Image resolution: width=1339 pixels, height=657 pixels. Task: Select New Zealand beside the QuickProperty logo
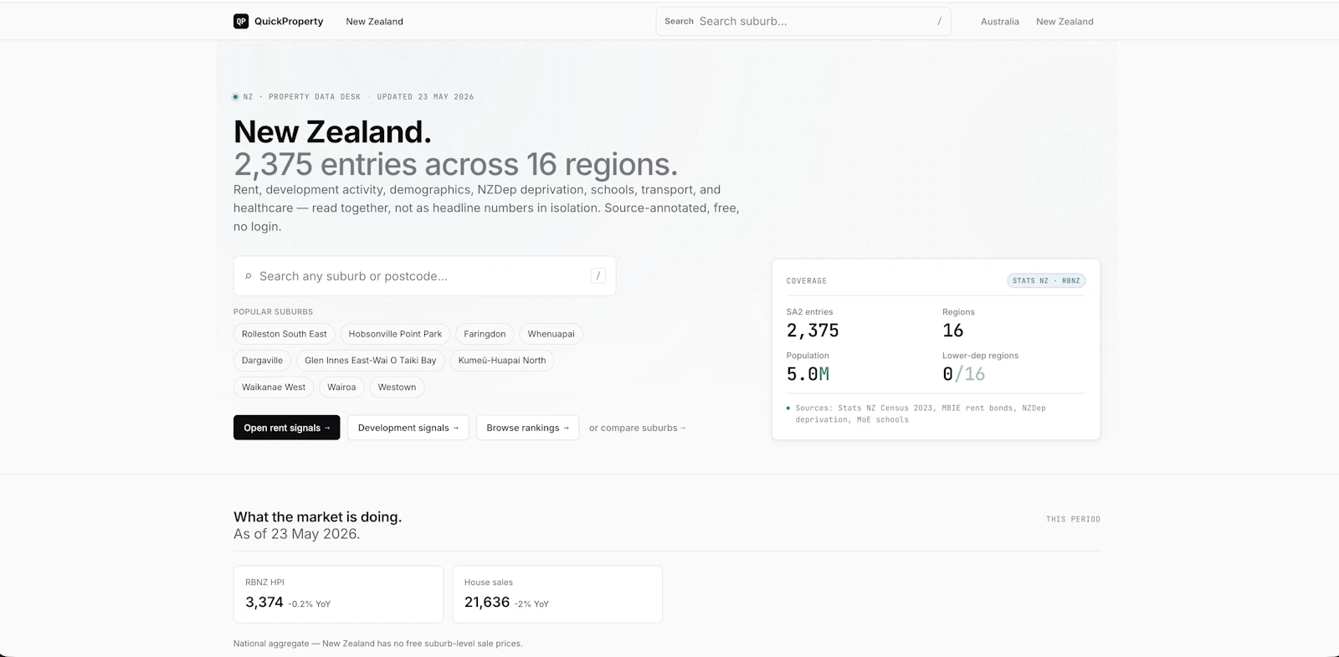[x=374, y=22]
